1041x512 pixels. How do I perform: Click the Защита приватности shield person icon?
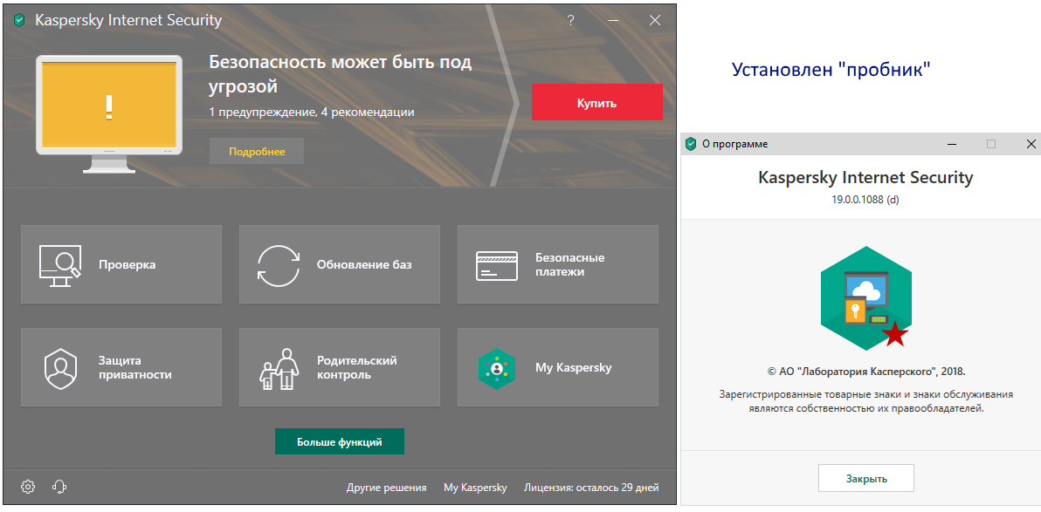click(60, 368)
